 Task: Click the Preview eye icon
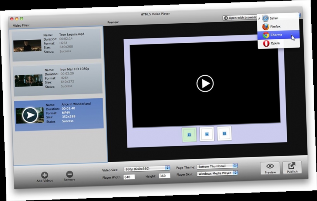click(x=270, y=166)
